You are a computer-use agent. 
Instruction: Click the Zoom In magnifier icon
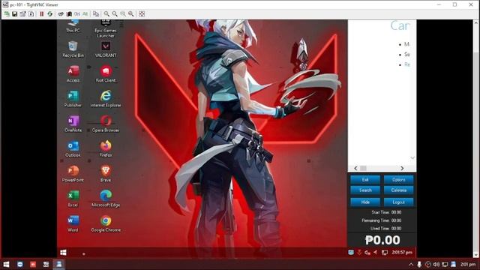click(x=106, y=14)
